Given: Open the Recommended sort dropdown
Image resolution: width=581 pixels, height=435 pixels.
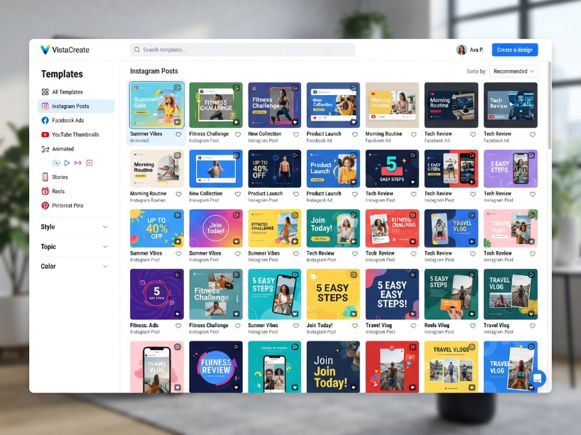Looking at the screenshot, I should (x=514, y=71).
